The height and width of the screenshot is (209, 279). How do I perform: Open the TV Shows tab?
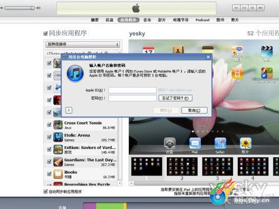[x=181, y=20]
